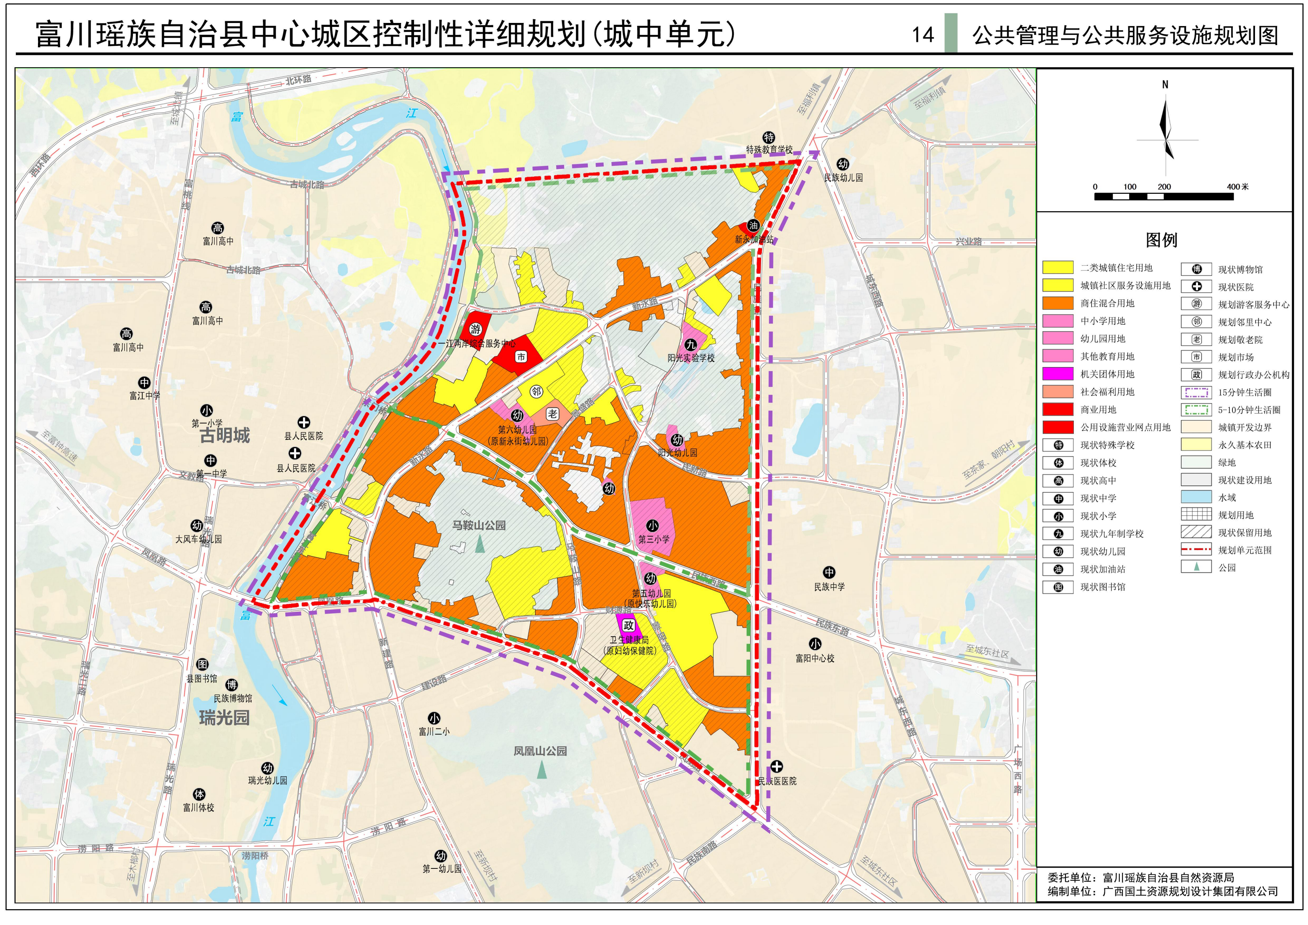
Task: Click the 小 icon at 第三小学
Action: point(652,526)
